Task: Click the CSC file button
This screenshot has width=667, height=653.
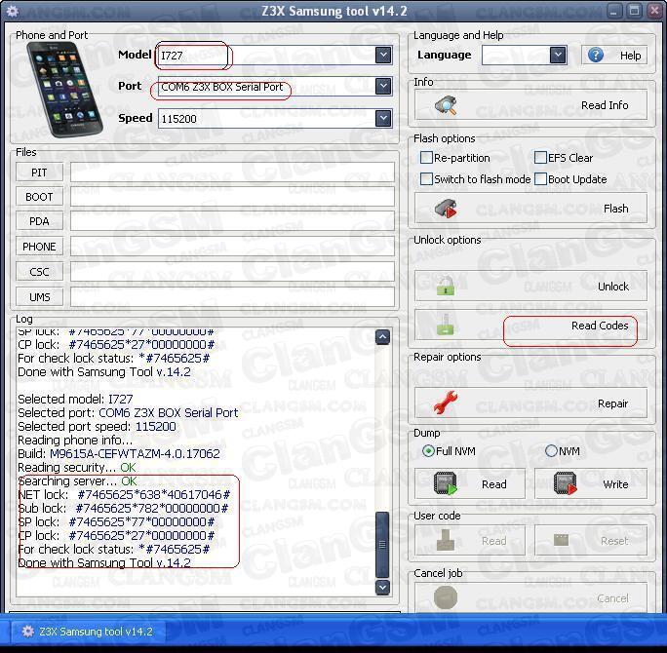Action: 39,272
